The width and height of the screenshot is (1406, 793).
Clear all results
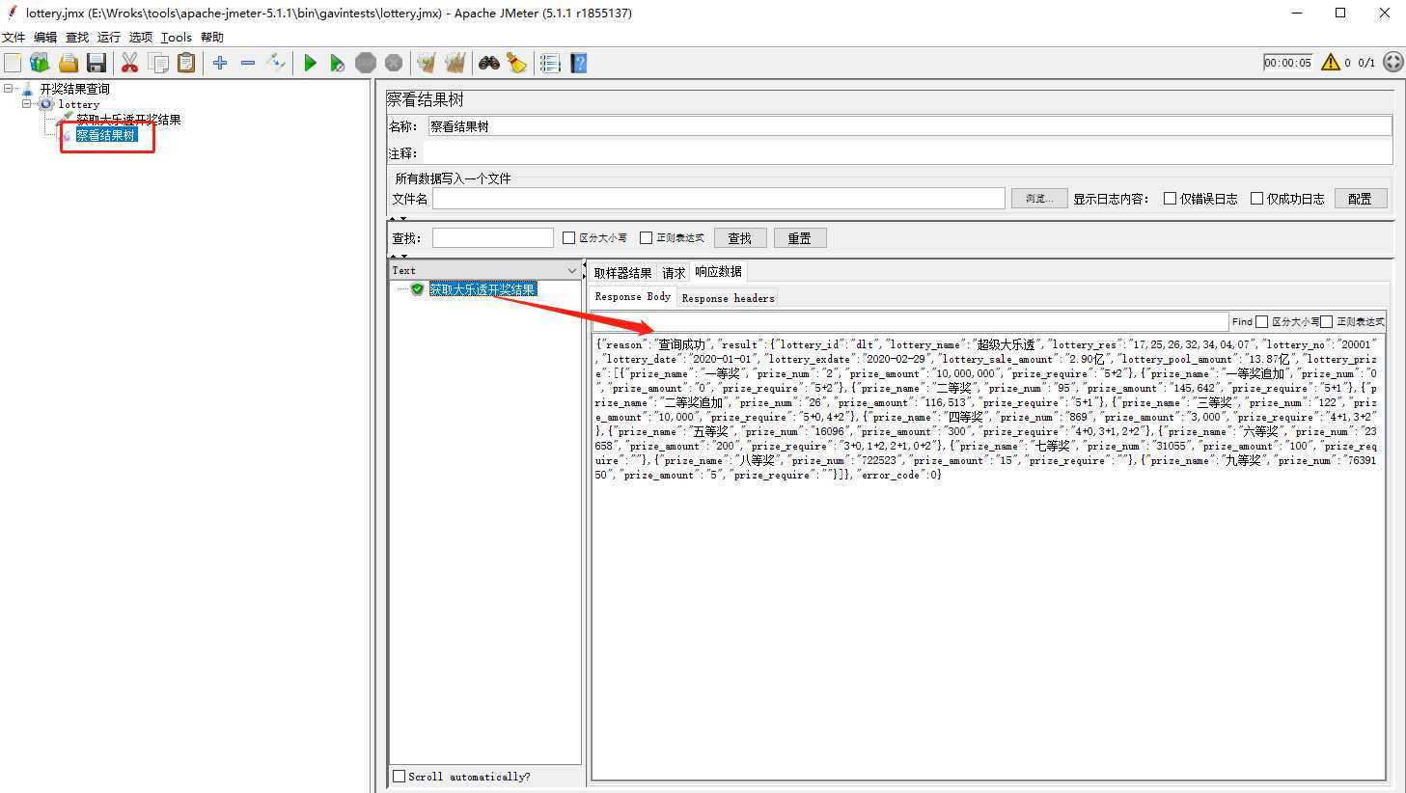point(455,63)
